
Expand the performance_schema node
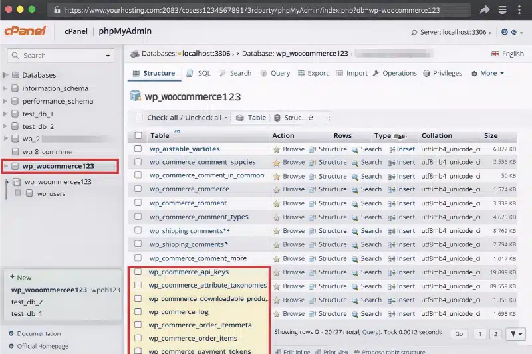pos(5,101)
